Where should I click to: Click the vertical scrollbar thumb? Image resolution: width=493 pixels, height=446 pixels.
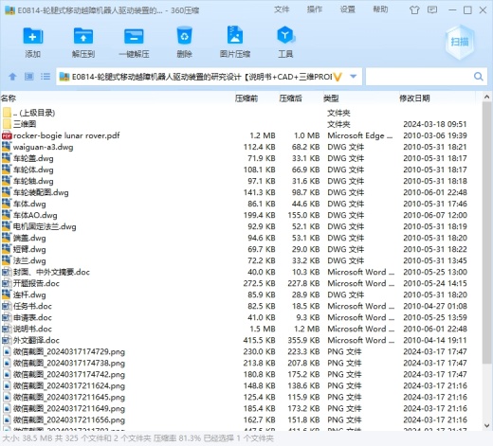(x=487, y=233)
